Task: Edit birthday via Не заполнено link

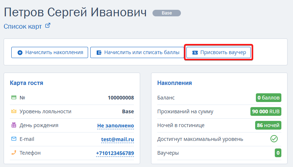Action: click(115, 126)
